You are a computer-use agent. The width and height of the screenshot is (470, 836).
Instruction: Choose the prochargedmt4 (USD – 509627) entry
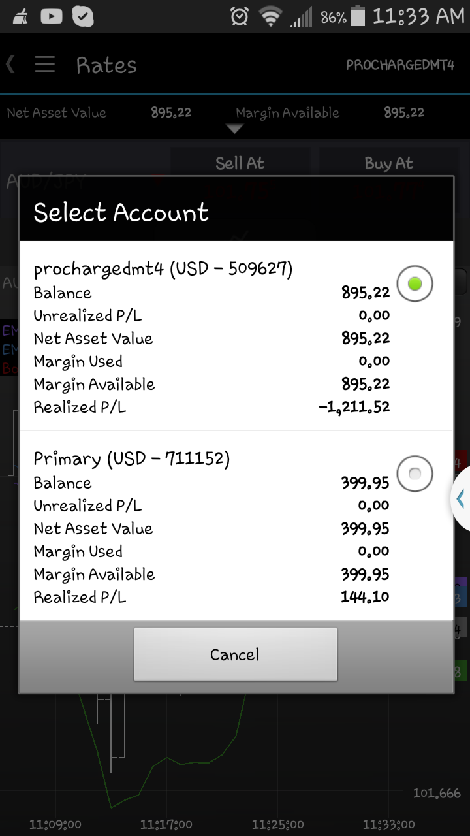click(x=163, y=269)
